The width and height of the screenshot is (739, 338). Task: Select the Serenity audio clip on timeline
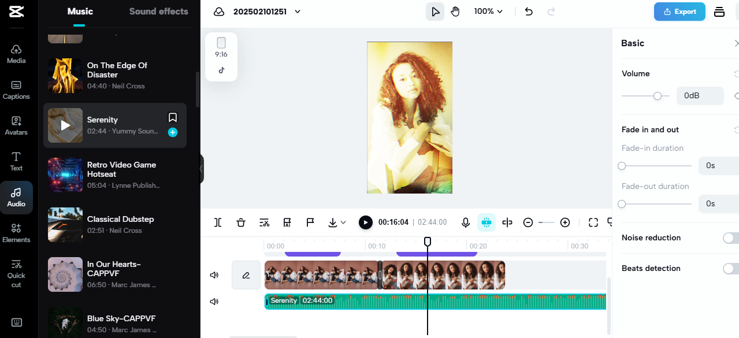coord(436,302)
